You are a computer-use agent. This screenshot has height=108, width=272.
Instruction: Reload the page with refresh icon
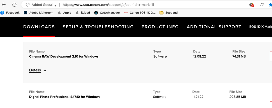[15, 5]
